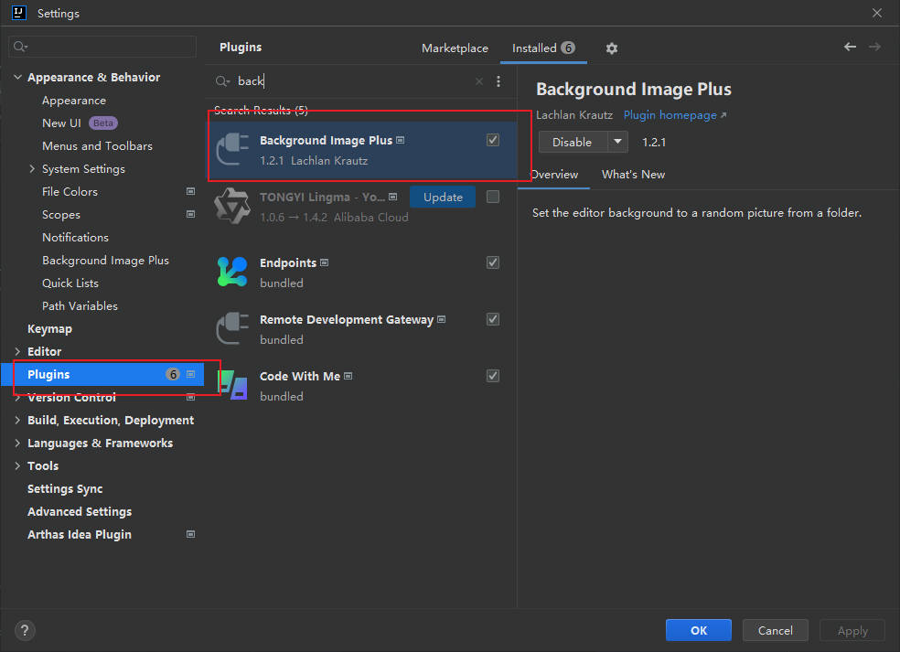
Task: Update the TONGYI Lingma plugin
Action: pyautogui.click(x=443, y=197)
